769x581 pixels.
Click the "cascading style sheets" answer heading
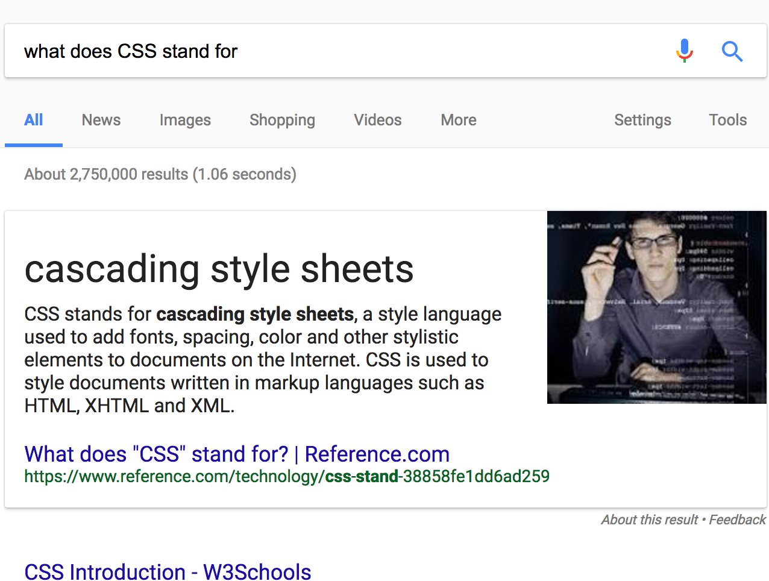(219, 269)
